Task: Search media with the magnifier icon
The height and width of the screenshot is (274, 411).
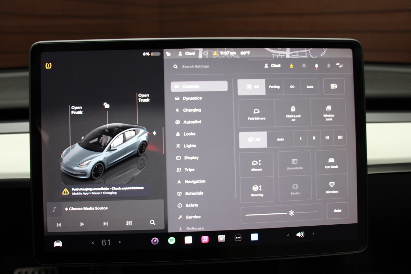Action: point(152,223)
